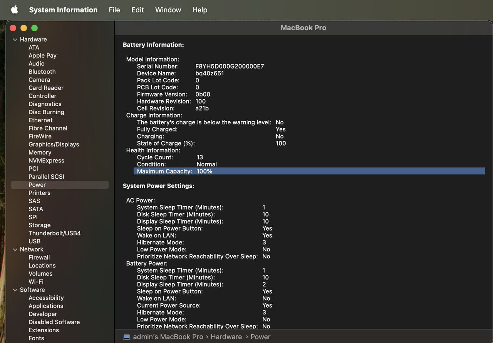
Task: Select Bluetooth in the sidebar
Action: point(42,72)
